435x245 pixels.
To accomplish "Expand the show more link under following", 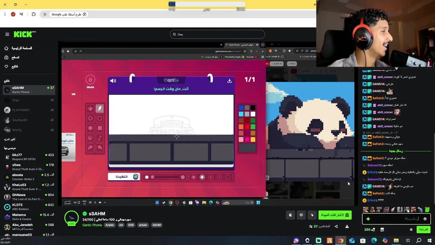I will coord(10,139).
